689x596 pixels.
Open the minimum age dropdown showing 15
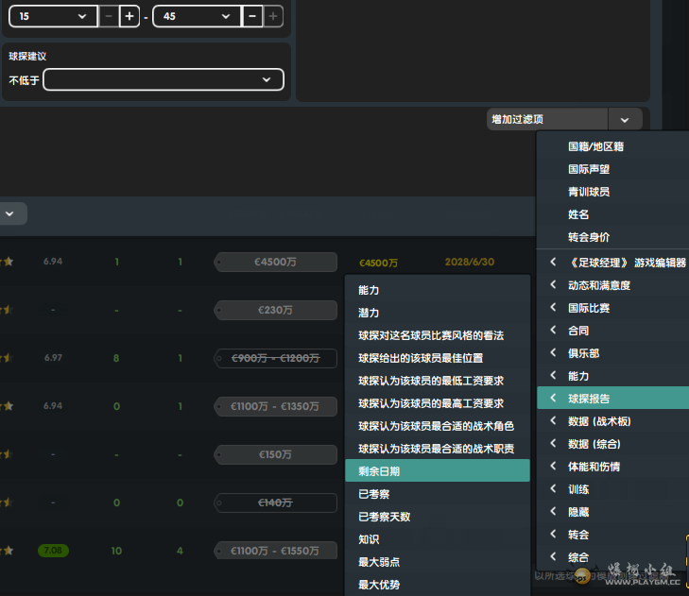tap(53, 17)
